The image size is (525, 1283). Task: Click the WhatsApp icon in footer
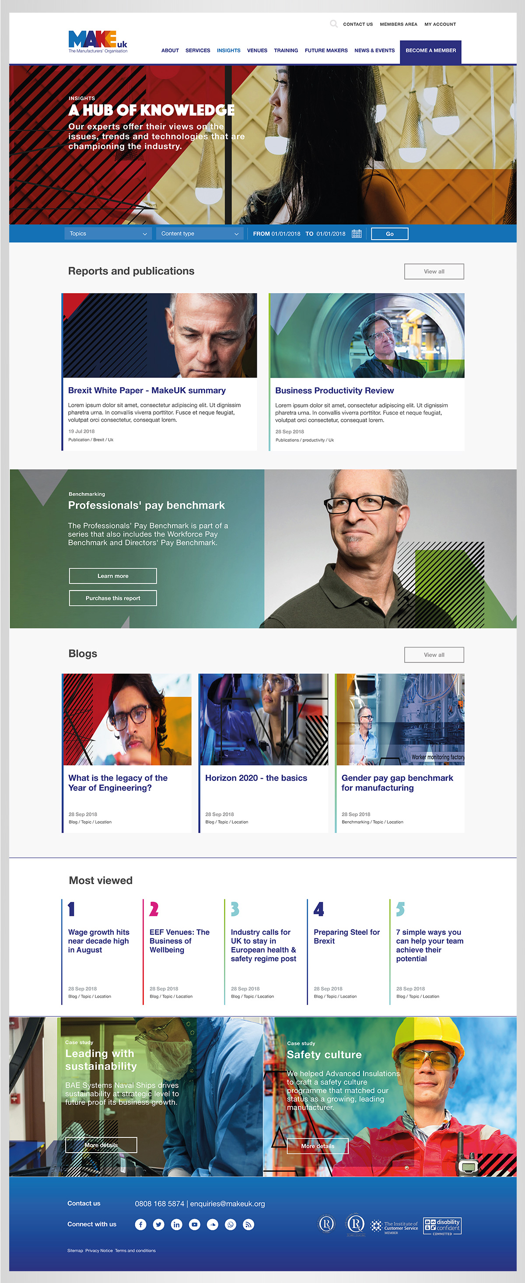click(x=230, y=1224)
